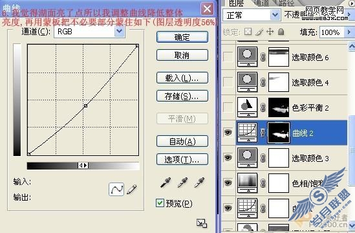Select the 色彩平衡 2 layer name
The image size is (355, 233).
[x=310, y=107]
